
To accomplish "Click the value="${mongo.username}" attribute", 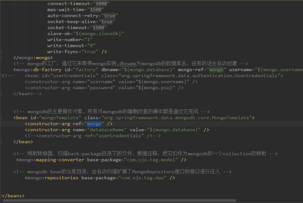I will tap(154, 82).
